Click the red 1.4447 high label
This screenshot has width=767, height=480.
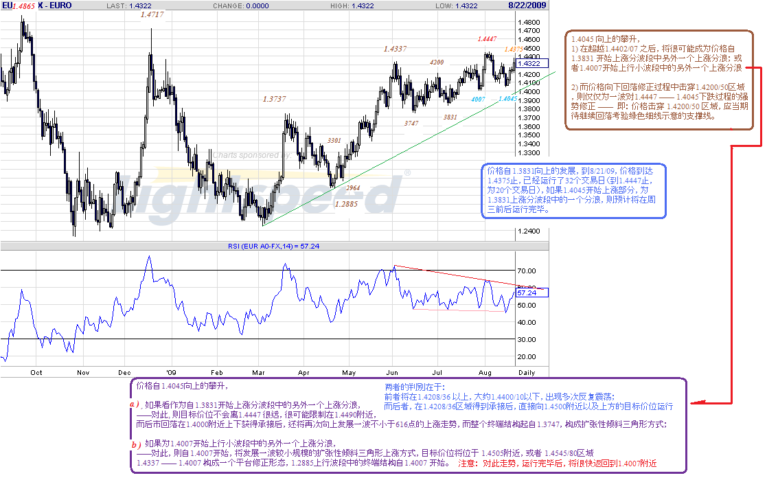(x=488, y=38)
